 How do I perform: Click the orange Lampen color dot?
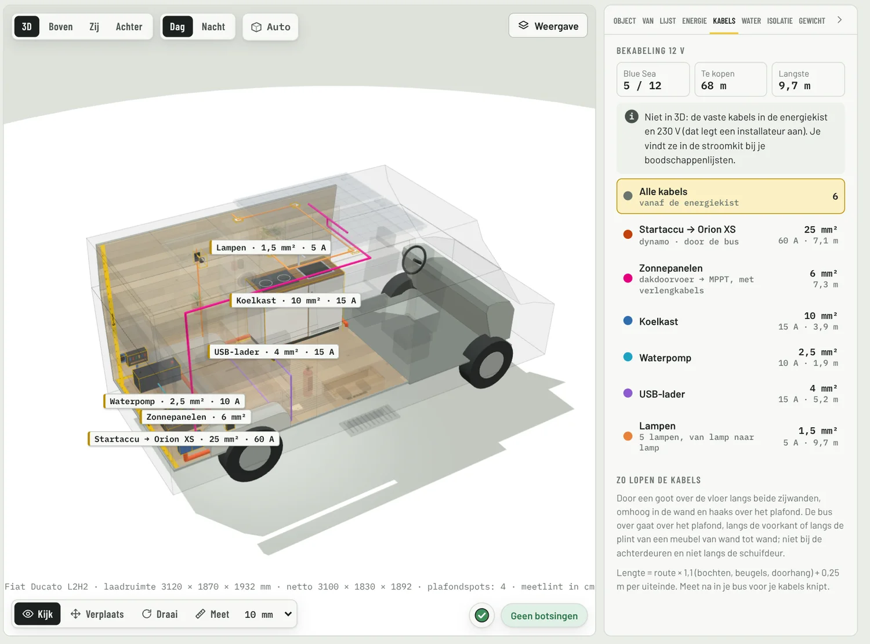click(x=628, y=436)
